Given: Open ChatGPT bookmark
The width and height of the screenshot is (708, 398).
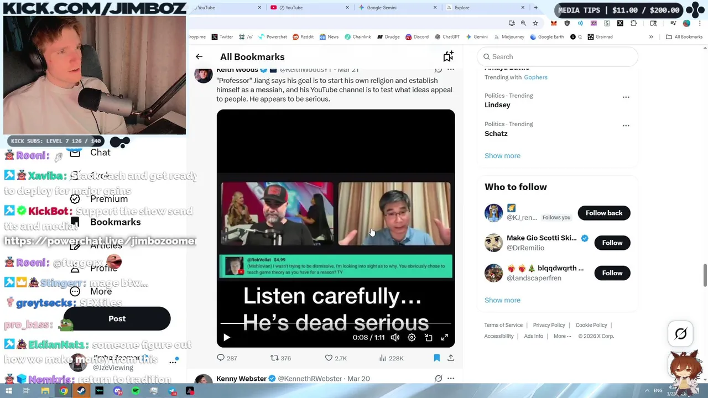Looking at the screenshot, I should pyautogui.click(x=447, y=37).
